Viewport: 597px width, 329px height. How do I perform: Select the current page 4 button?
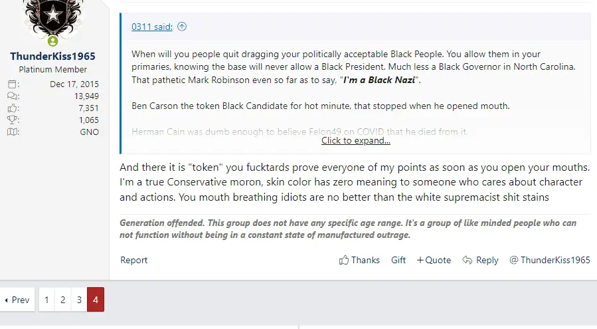pyautogui.click(x=96, y=300)
